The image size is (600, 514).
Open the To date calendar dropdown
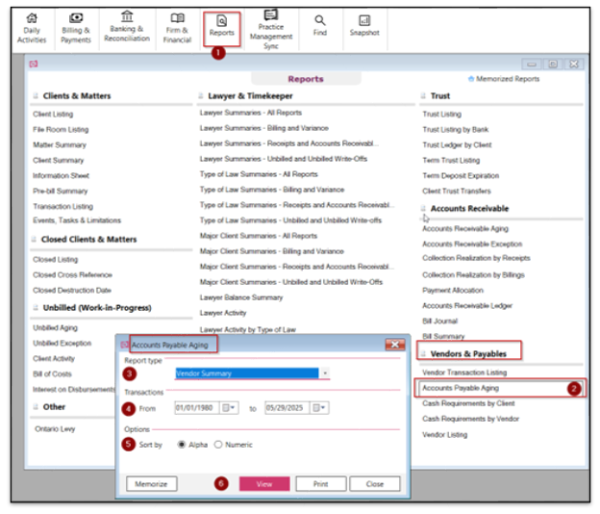(319, 408)
